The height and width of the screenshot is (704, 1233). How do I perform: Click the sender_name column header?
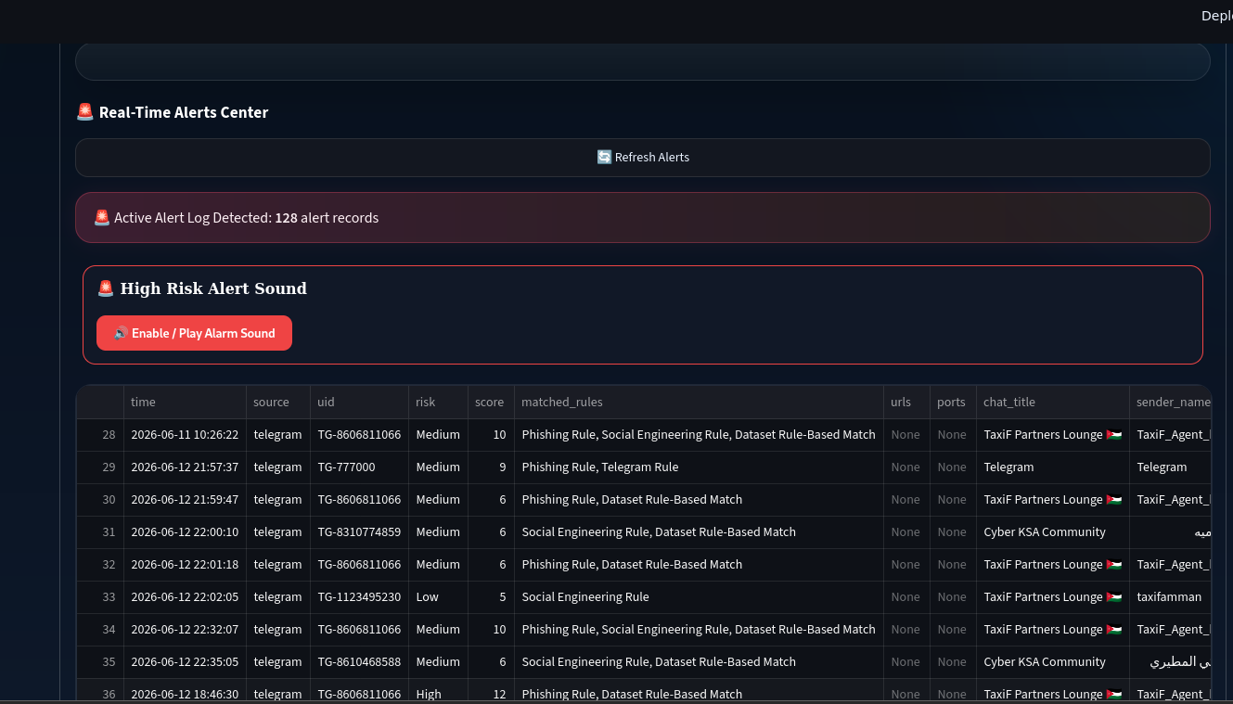coord(1171,402)
